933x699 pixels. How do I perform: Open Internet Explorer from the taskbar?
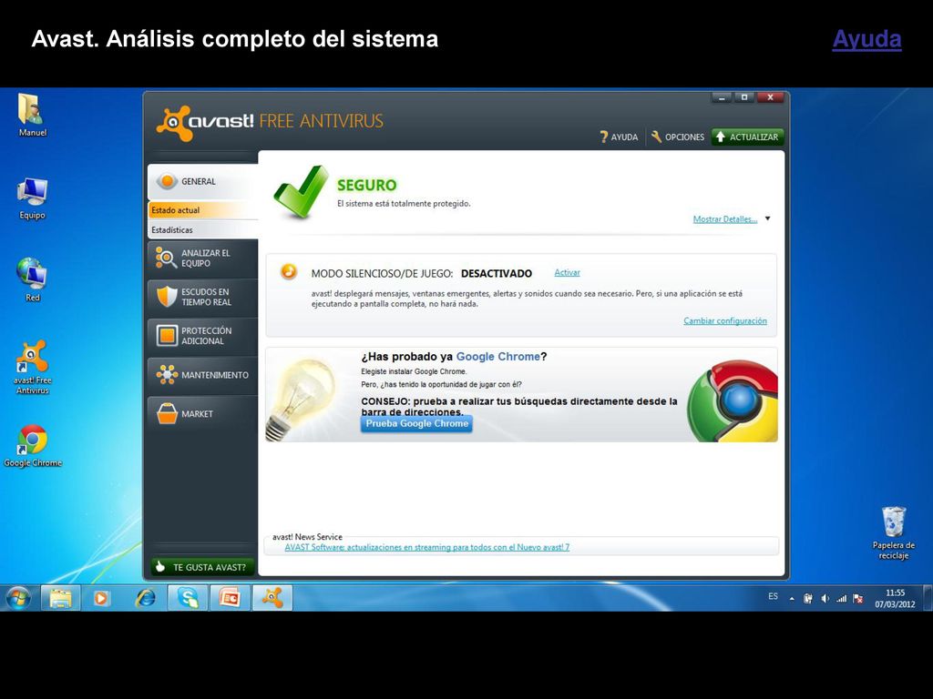[x=145, y=597]
